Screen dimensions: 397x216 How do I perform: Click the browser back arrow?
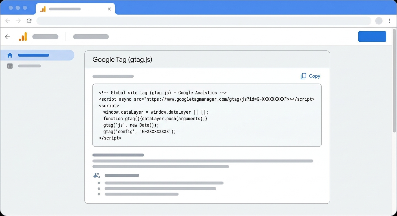[x=8, y=21]
